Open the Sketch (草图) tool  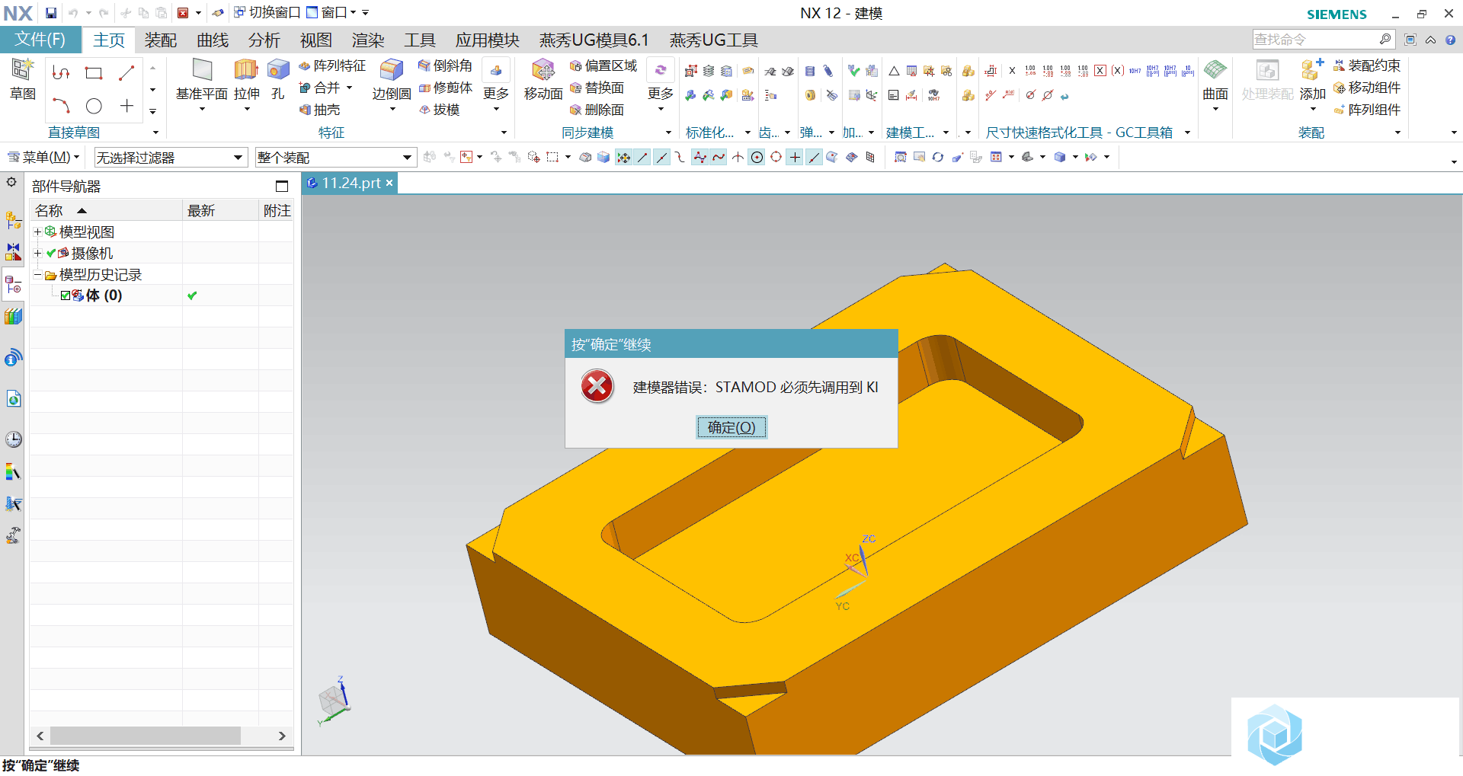[23, 79]
